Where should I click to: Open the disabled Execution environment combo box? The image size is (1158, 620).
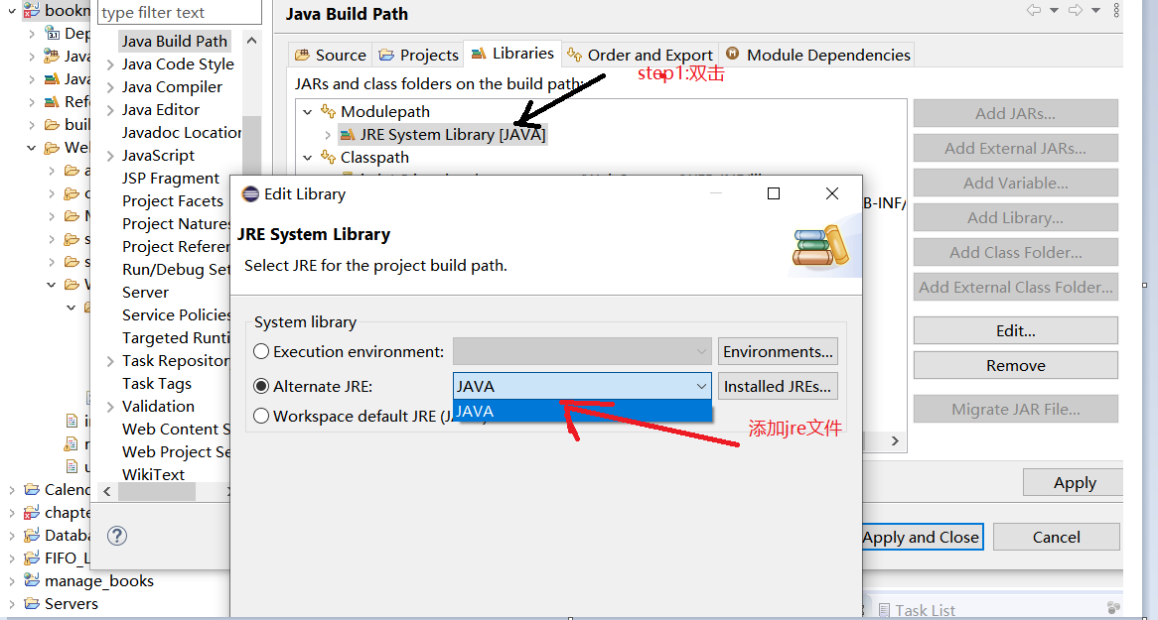pos(582,351)
